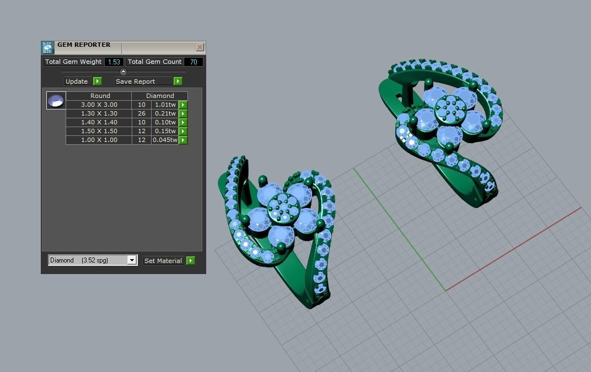Click the green arrow for the 1.00 X 1.00 row
Screen dimensions: 591x372
click(183, 140)
